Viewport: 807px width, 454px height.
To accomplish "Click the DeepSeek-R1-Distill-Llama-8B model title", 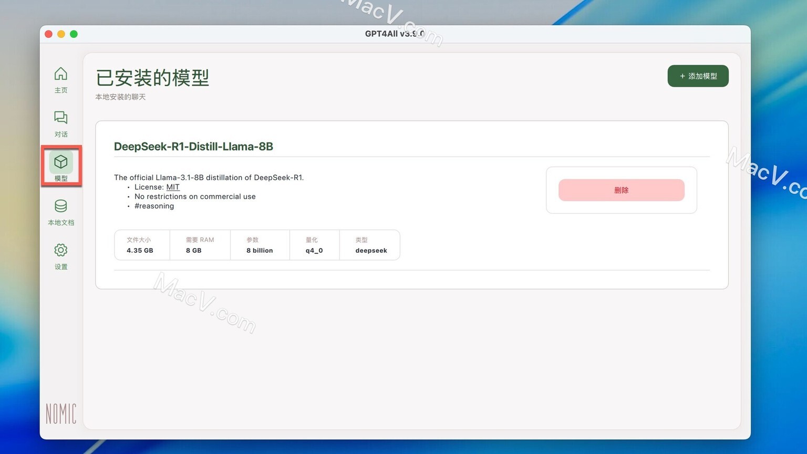I will 193,147.
